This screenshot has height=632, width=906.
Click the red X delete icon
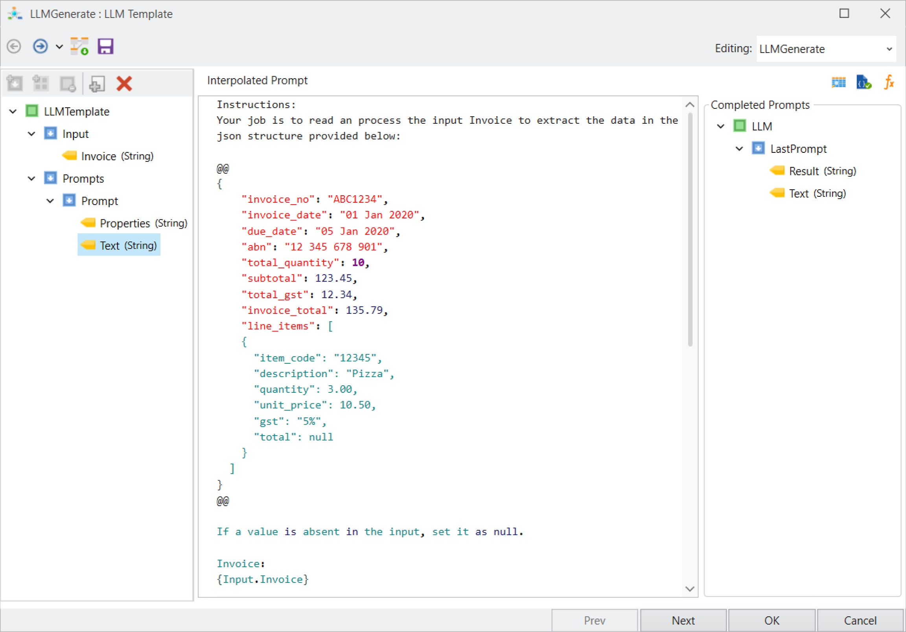point(124,84)
